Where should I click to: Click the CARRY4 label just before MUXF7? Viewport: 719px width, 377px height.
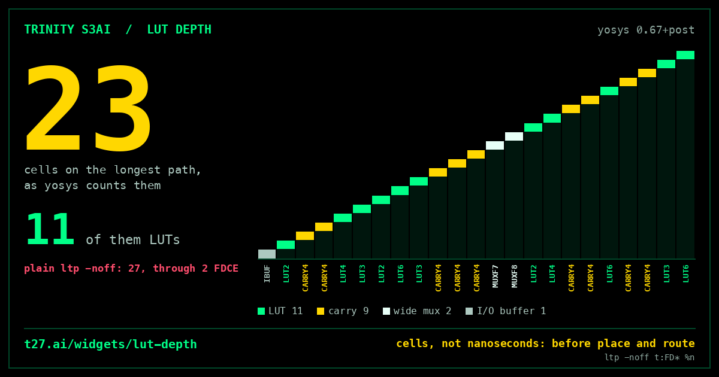[x=477, y=278]
